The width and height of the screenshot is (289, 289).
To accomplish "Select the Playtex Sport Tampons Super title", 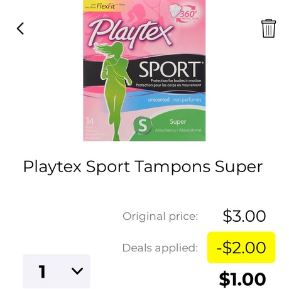I will [143, 166].
